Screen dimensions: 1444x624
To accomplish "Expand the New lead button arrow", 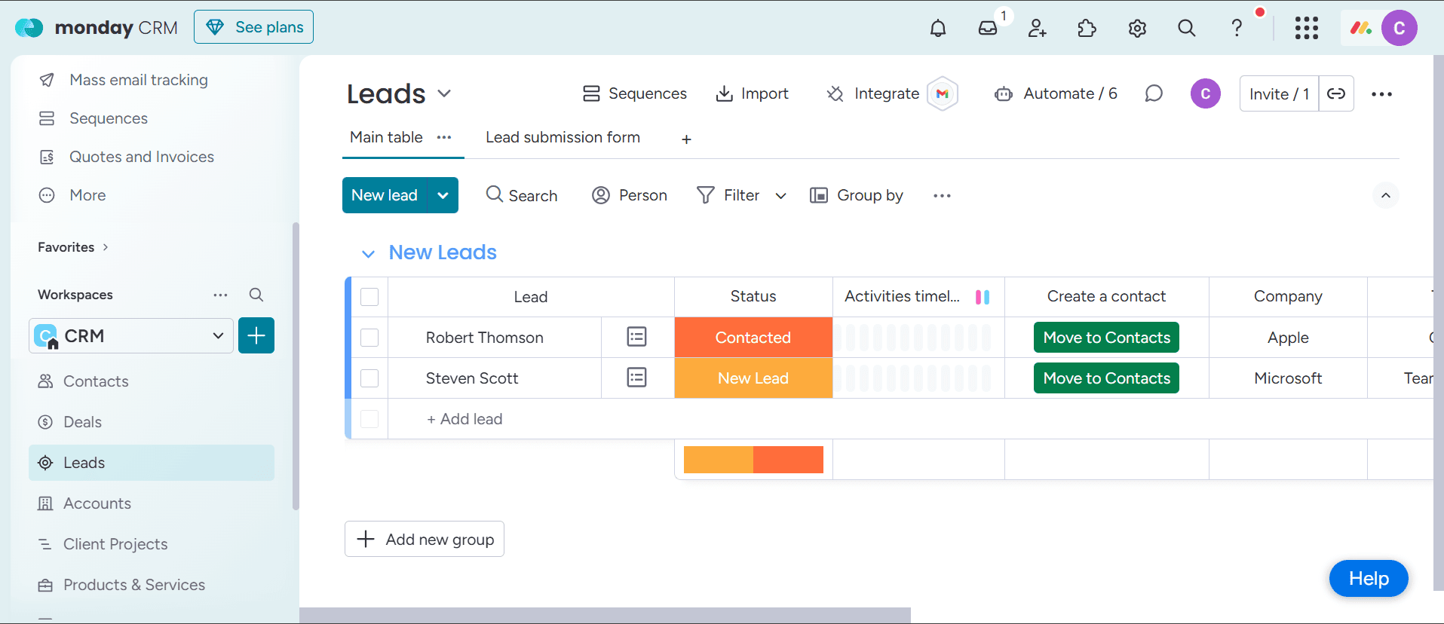I will point(443,195).
